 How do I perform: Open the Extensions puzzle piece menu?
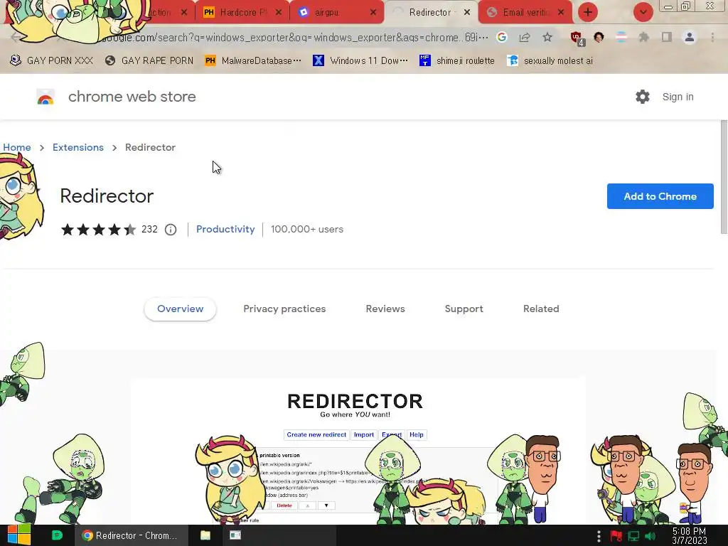click(643, 37)
